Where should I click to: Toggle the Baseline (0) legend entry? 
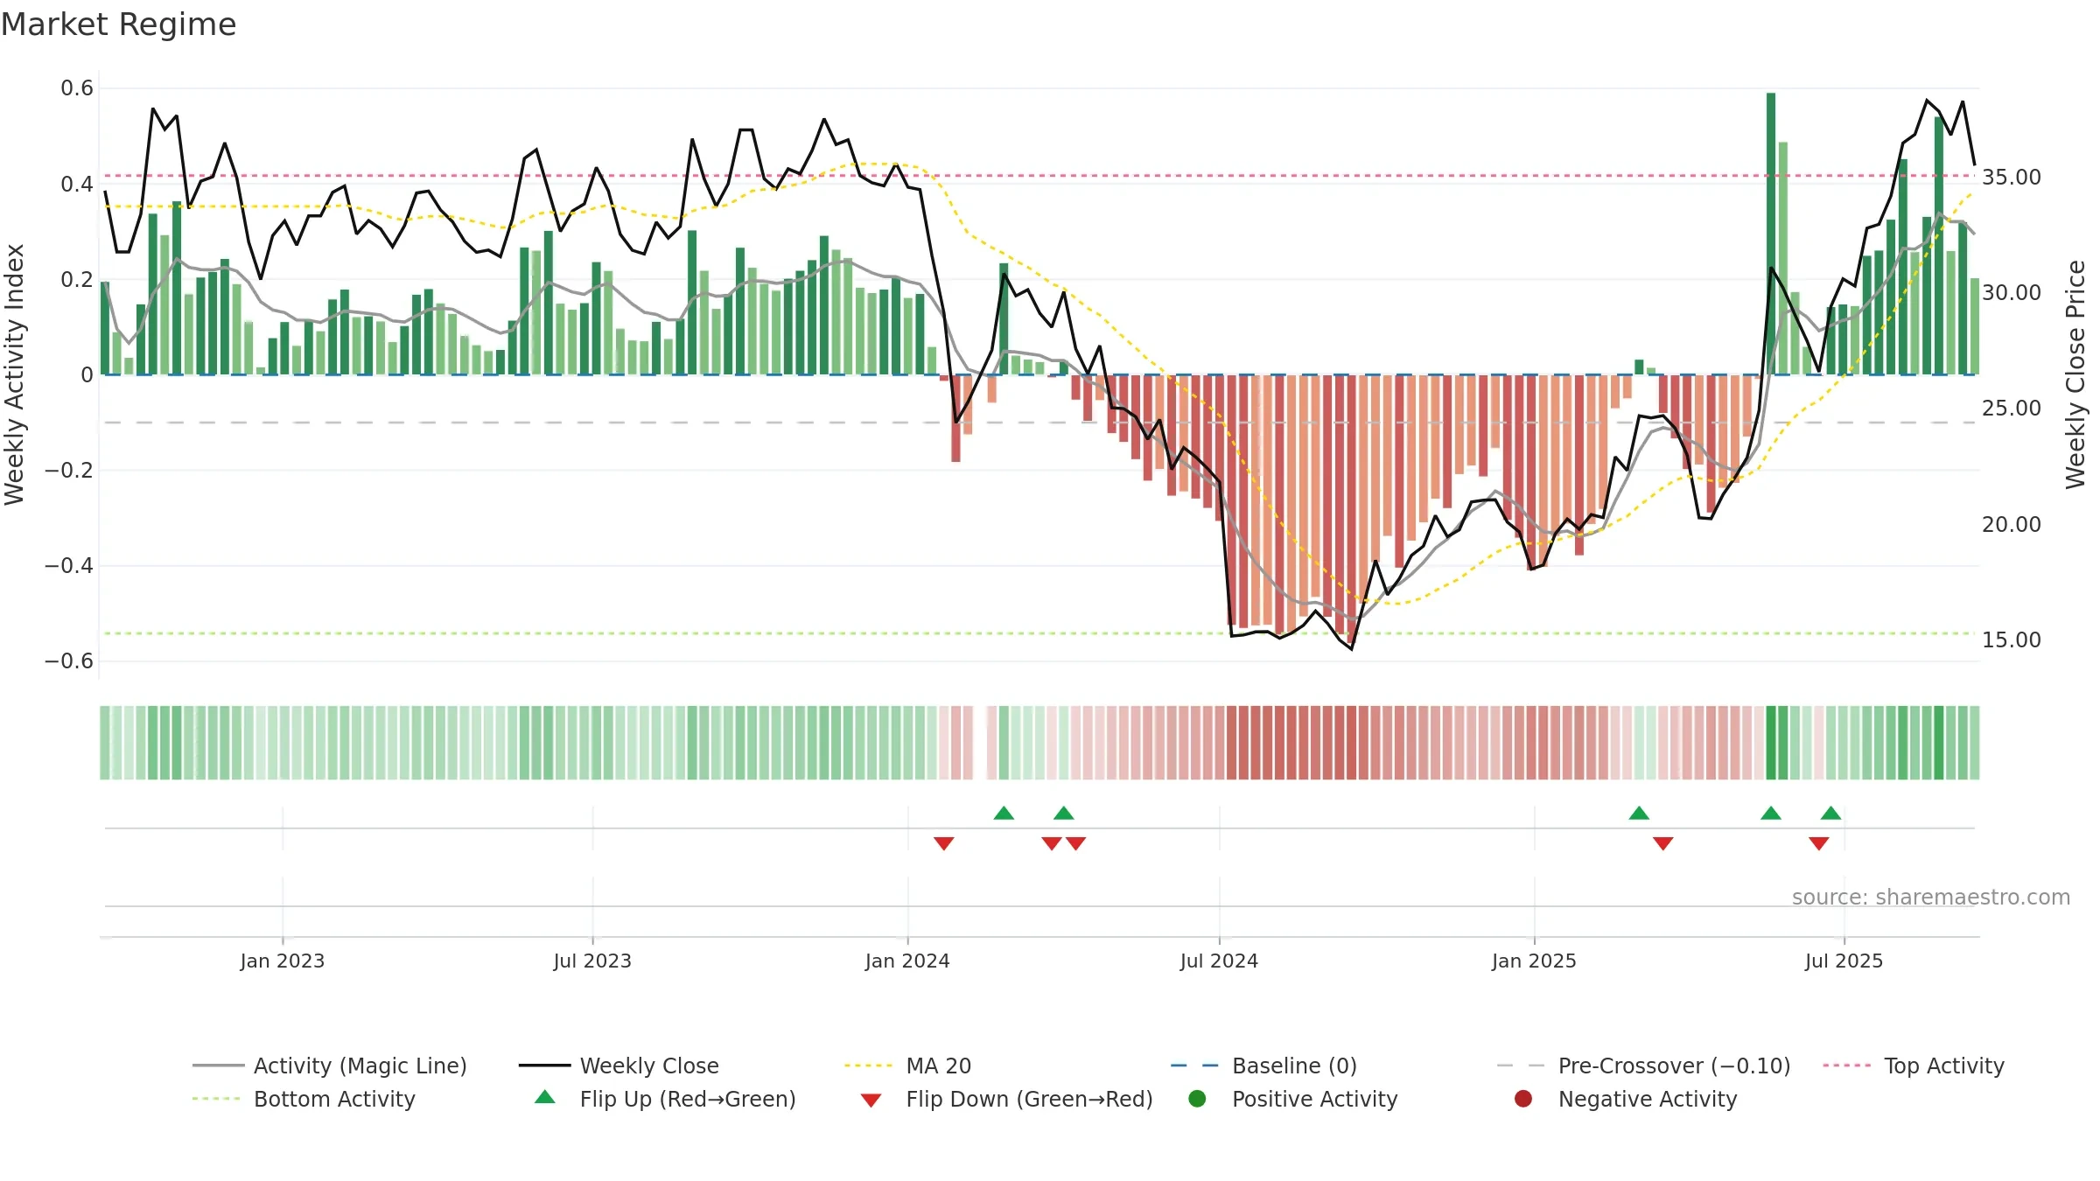click(x=1263, y=1066)
